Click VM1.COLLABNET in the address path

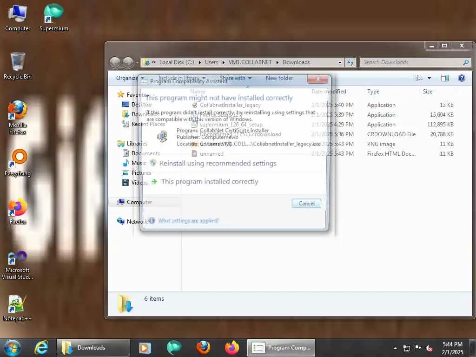point(250,62)
